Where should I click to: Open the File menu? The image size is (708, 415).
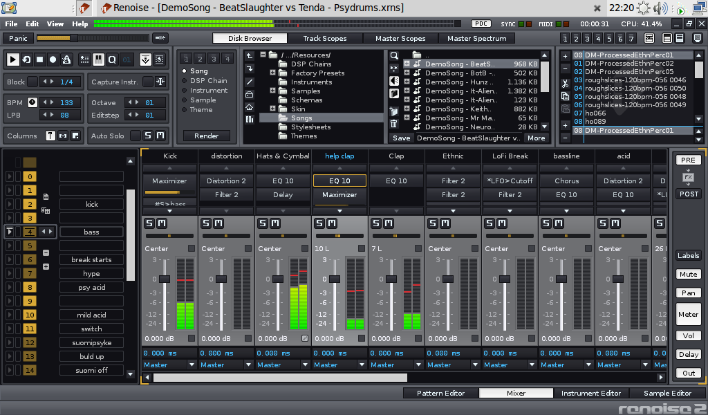pos(10,23)
